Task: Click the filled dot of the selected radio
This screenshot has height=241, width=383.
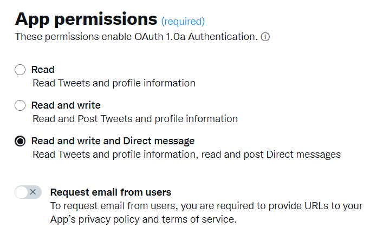Action: (x=20, y=141)
